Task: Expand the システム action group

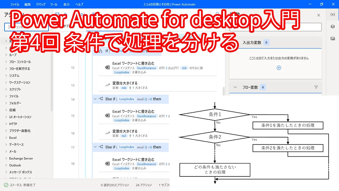Action: (x=6, y=76)
